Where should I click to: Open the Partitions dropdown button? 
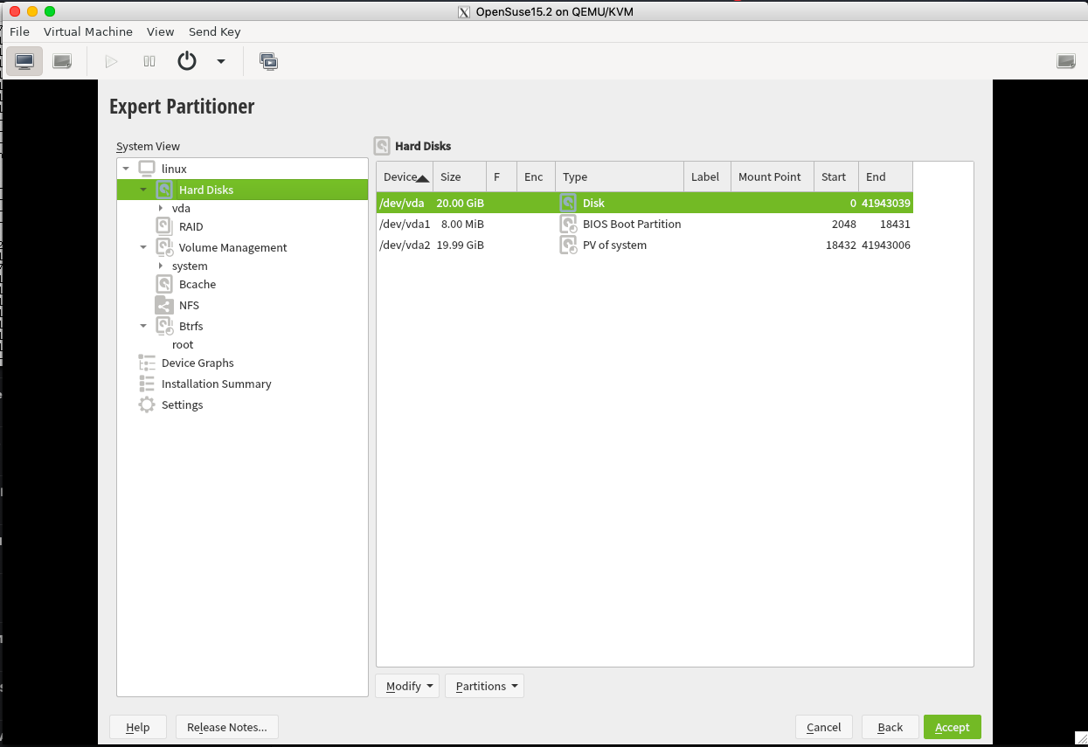(485, 686)
